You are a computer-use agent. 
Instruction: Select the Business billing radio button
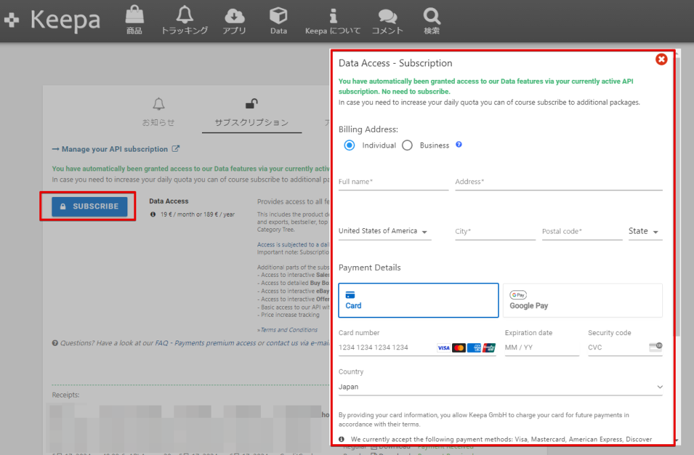tap(407, 145)
